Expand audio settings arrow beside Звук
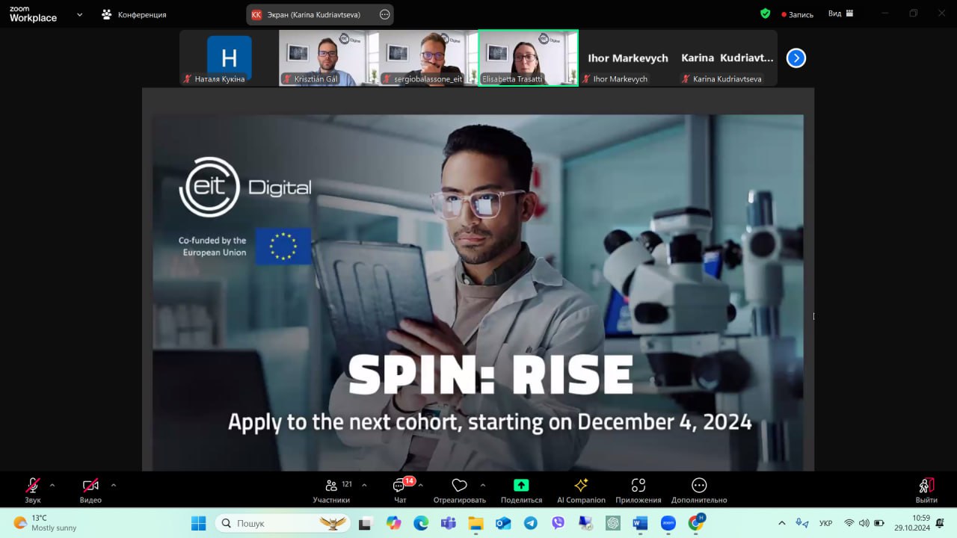 pyautogui.click(x=52, y=485)
